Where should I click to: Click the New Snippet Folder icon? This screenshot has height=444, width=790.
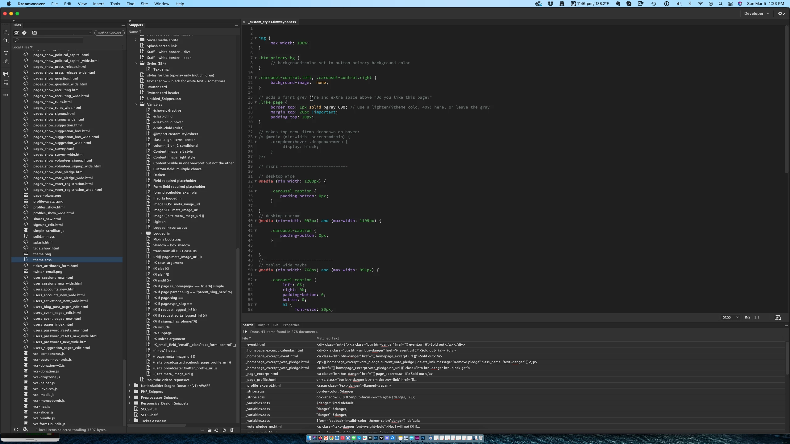point(209,430)
